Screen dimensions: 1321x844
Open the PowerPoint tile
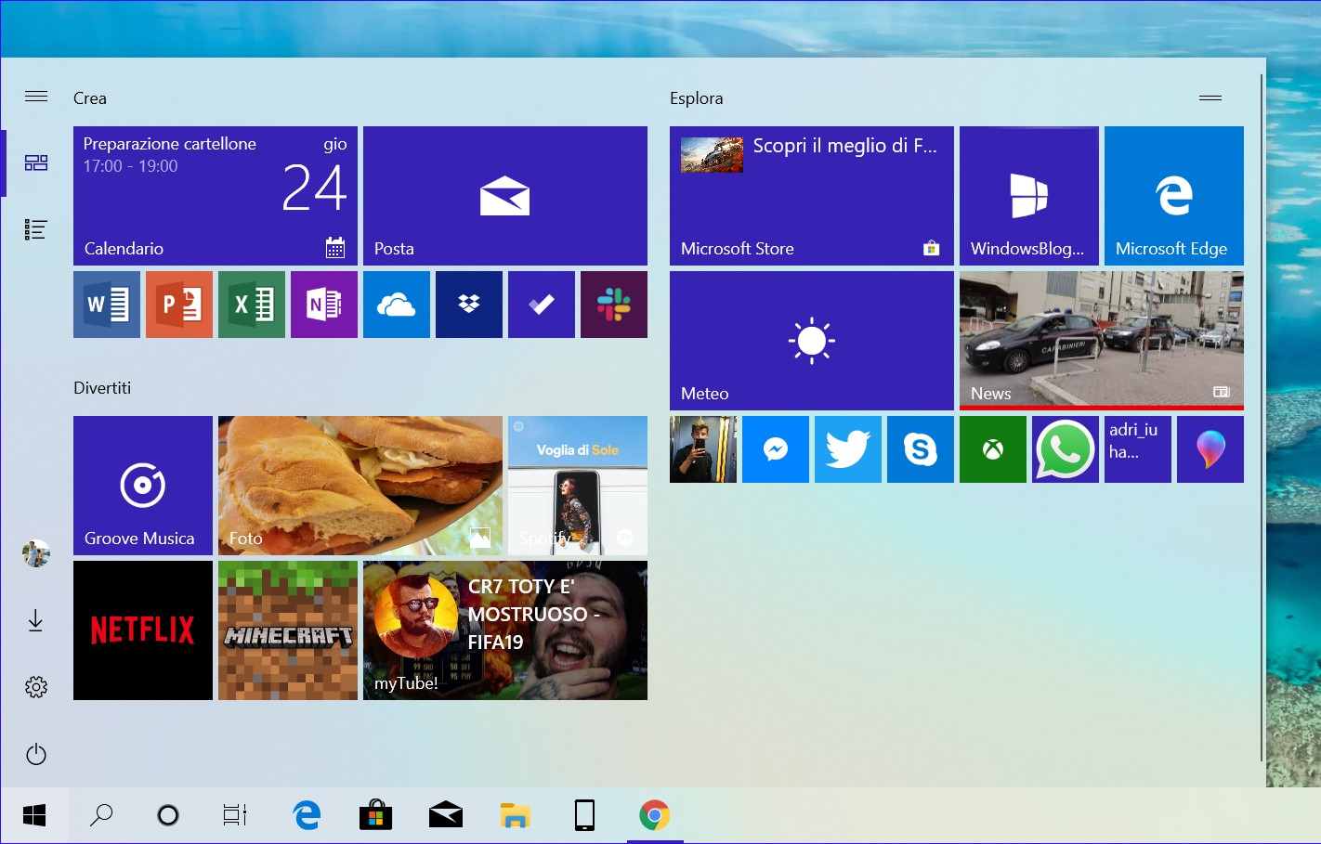pos(179,305)
